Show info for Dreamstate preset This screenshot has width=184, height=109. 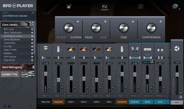[x=32, y=43]
